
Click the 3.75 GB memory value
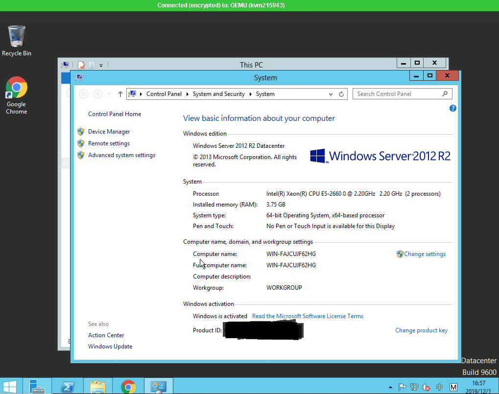(276, 205)
